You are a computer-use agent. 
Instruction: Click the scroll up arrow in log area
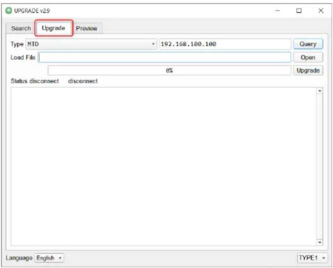320,91
